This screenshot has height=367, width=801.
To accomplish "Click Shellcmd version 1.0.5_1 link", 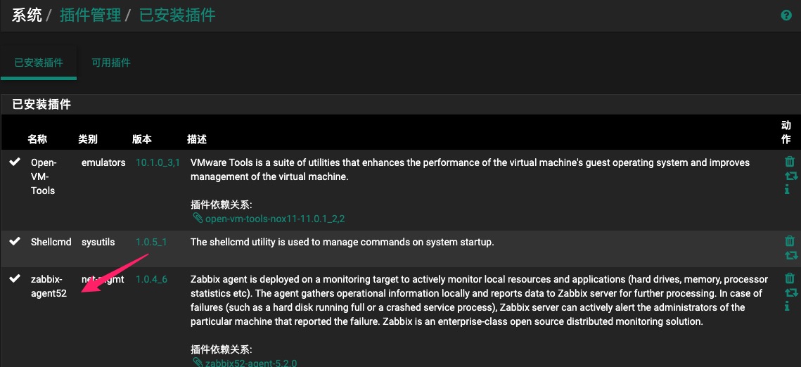I will coord(151,242).
